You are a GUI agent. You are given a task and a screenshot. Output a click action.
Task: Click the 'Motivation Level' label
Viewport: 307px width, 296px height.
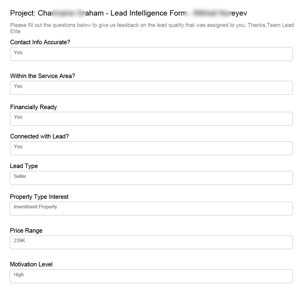(31, 265)
